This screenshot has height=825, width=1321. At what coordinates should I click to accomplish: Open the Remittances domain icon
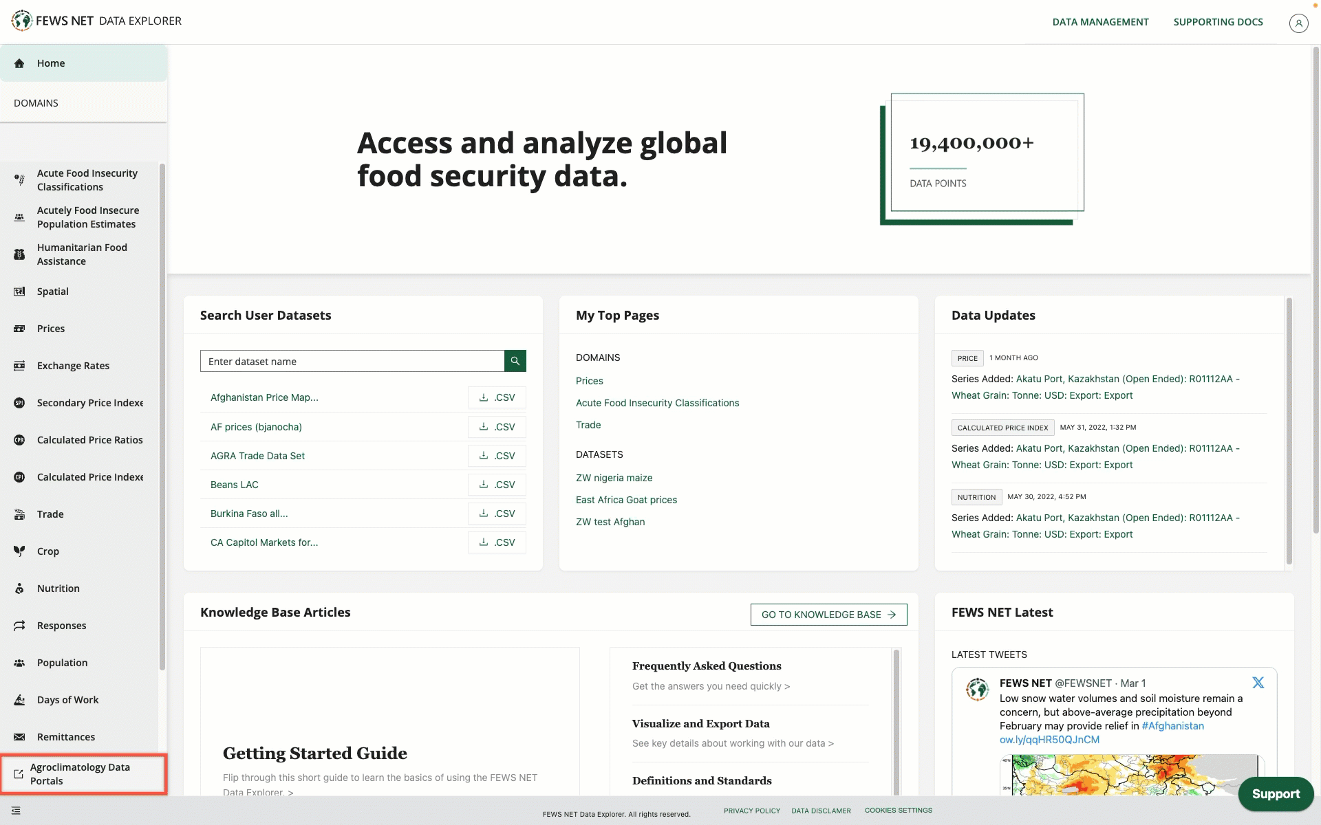18,736
